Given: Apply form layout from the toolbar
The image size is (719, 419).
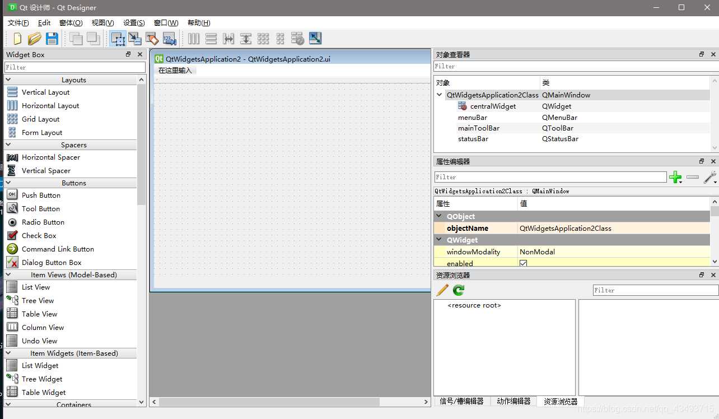Looking at the screenshot, I should (281, 39).
